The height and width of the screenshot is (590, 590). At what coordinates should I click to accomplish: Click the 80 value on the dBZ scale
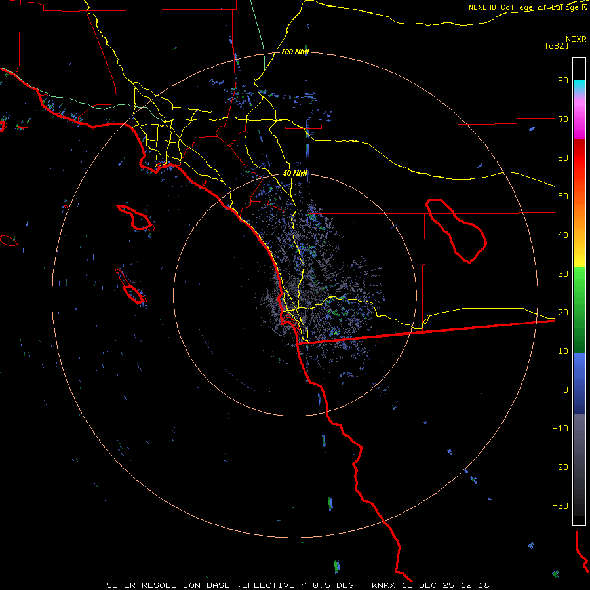click(x=563, y=81)
